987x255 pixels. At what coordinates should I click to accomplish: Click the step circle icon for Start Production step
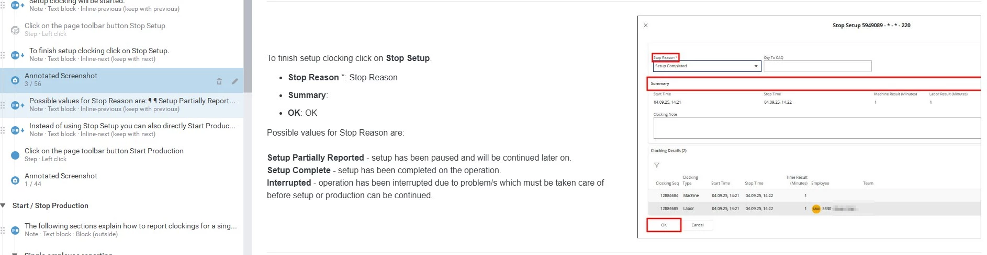(x=15, y=155)
